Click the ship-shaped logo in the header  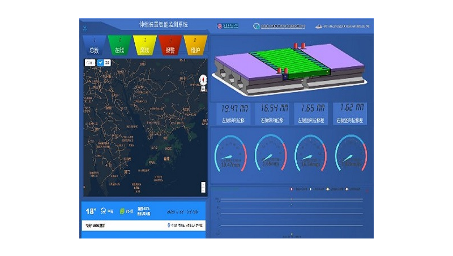[319, 26]
